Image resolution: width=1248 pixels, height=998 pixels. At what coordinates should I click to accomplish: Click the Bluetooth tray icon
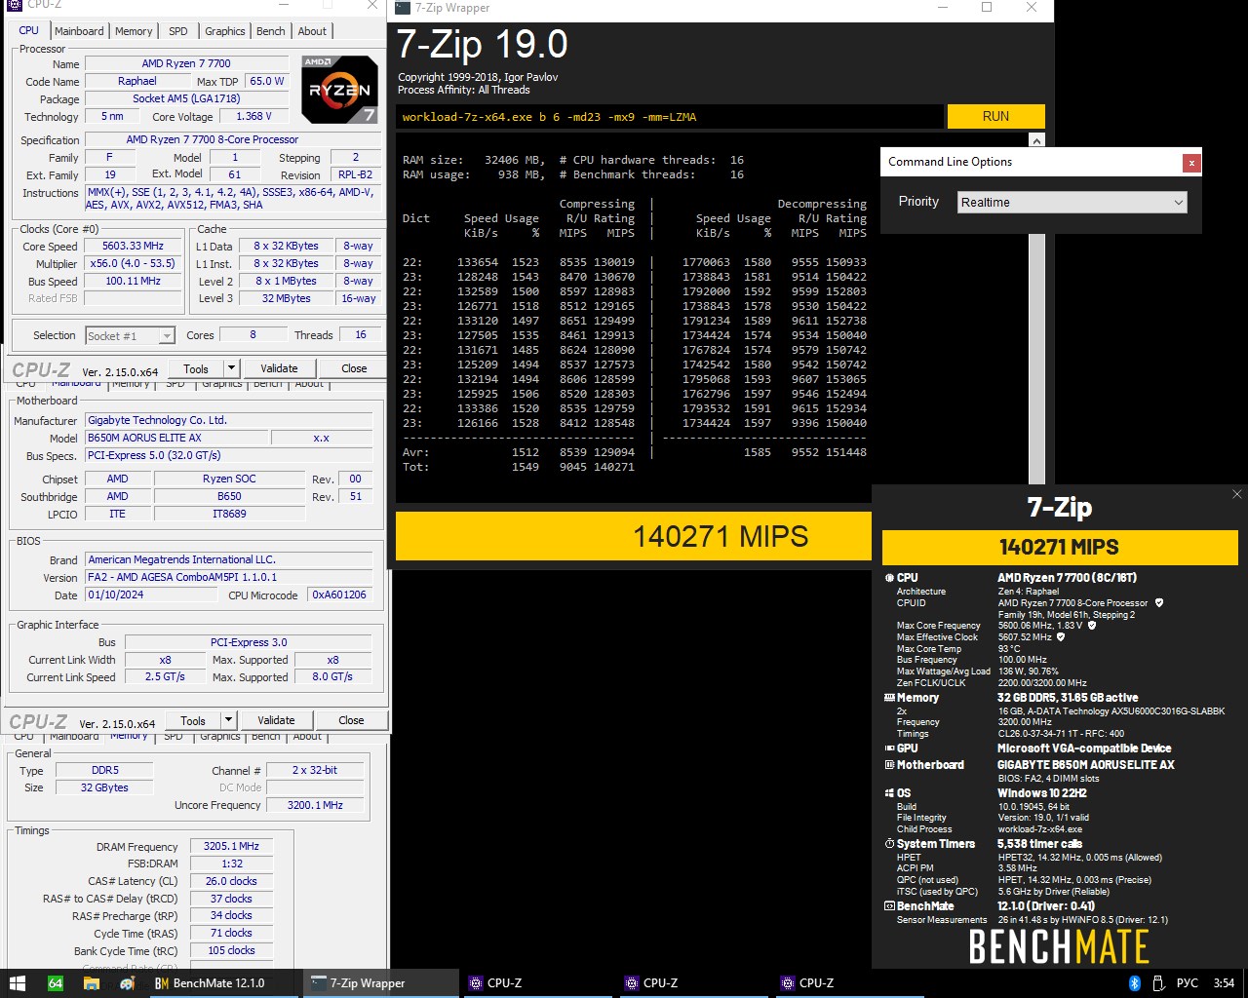tap(1135, 982)
